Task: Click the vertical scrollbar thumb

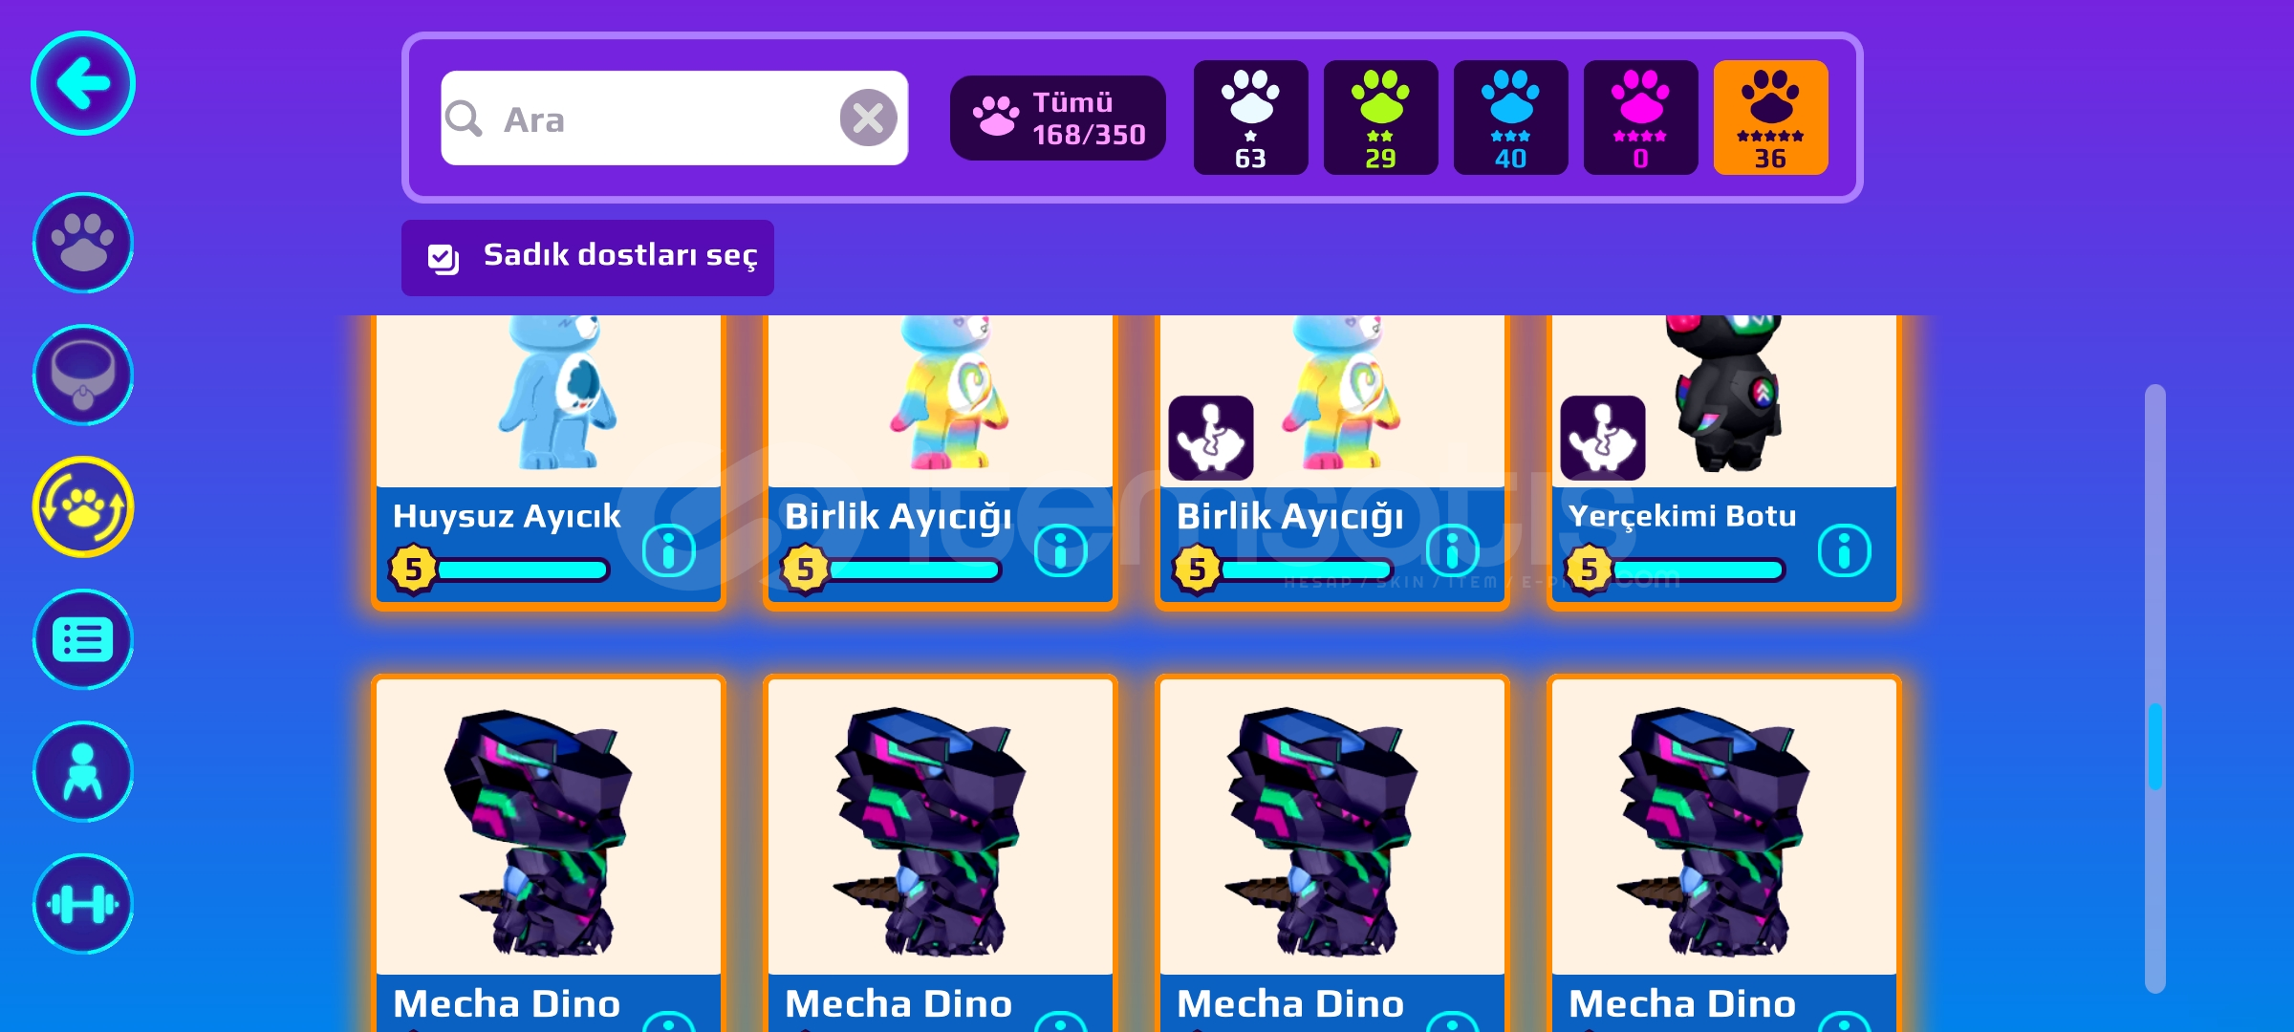Action: tap(2154, 745)
